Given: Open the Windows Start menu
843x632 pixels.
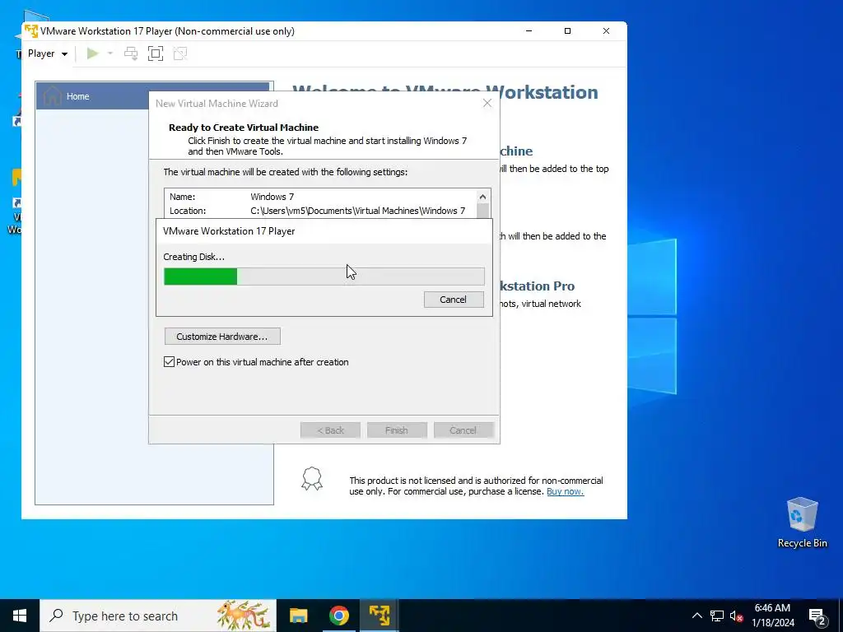Looking at the screenshot, I should (x=20, y=616).
